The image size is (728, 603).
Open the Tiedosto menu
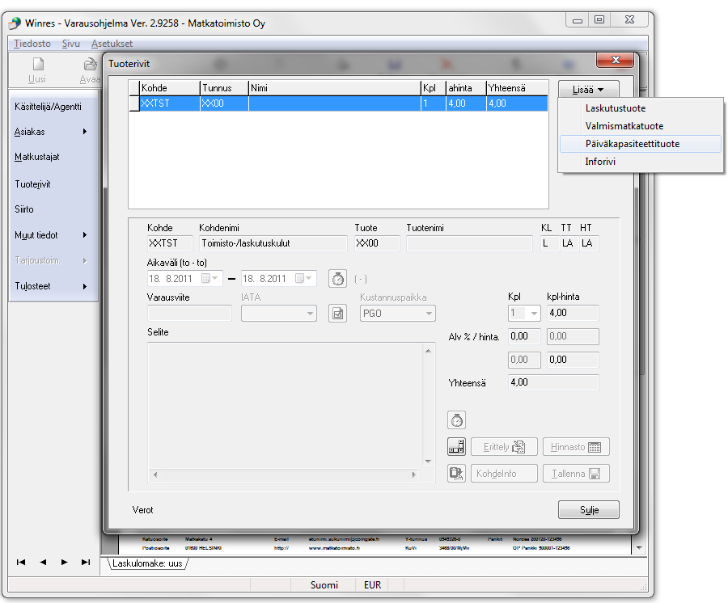coord(32,44)
